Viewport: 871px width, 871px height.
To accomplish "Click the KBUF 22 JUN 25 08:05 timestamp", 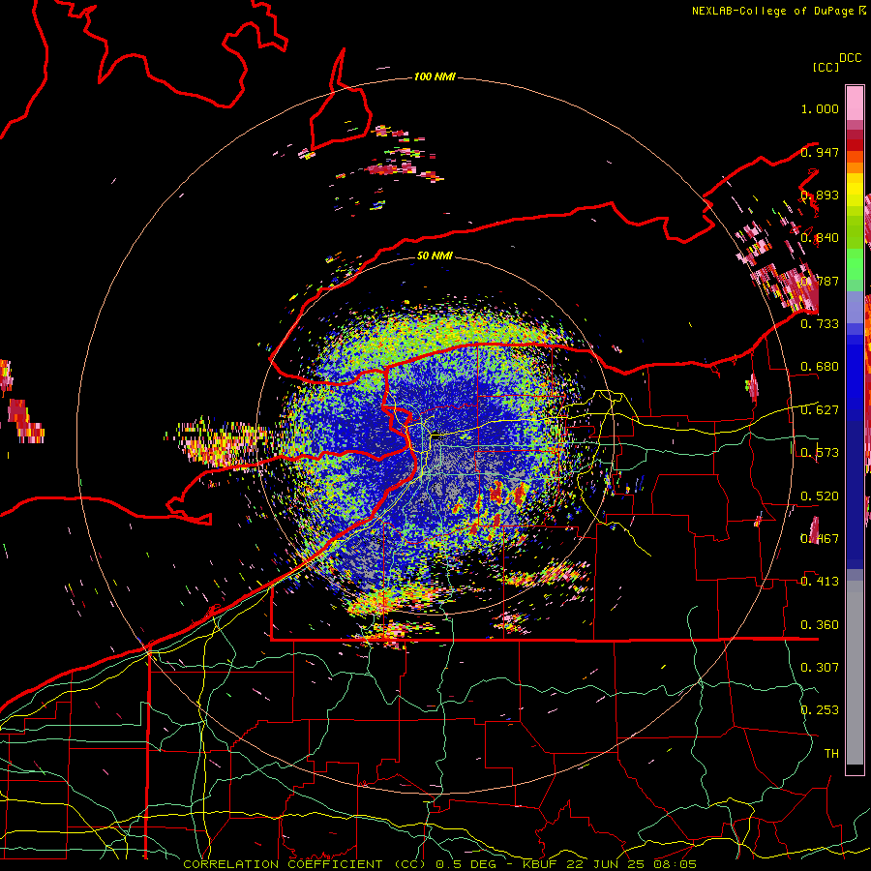I will tap(610, 864).
